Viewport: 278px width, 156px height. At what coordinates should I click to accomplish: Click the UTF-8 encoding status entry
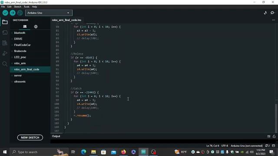click(x=225, y=146)
